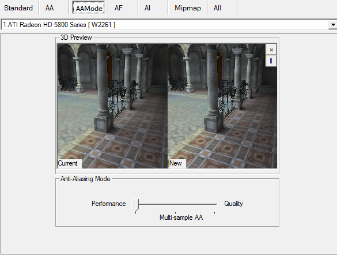Screen dimensions: 337x255
Task: Go to the AF tab
Action: click(x=119, y=8)
